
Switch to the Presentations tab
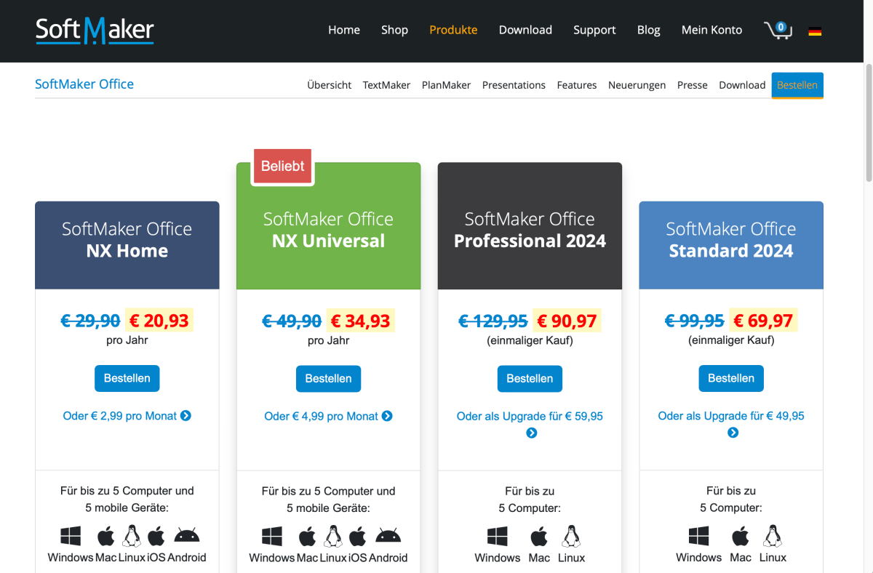514,85
